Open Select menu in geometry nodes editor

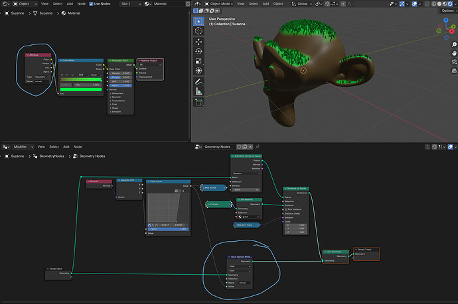pyautogui.click(x=54, y=146)
